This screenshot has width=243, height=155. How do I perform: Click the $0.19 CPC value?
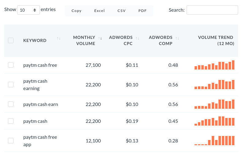pyautogui.click(x=132, y=121)
